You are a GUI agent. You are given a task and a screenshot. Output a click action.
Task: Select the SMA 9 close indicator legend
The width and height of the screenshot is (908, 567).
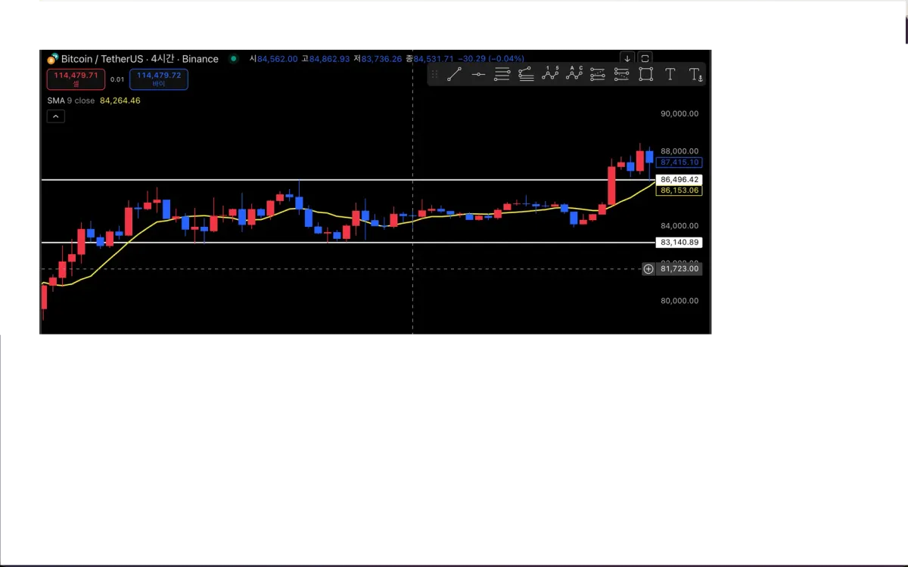pos(71,101)
